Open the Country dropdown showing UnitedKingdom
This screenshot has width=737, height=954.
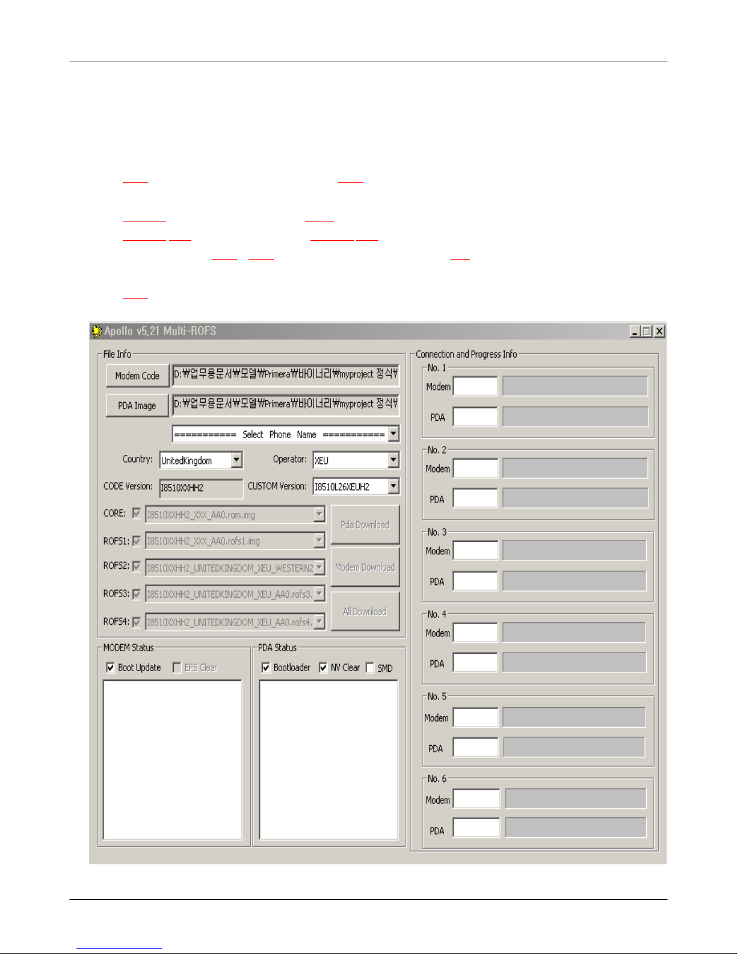coord(236,460)
